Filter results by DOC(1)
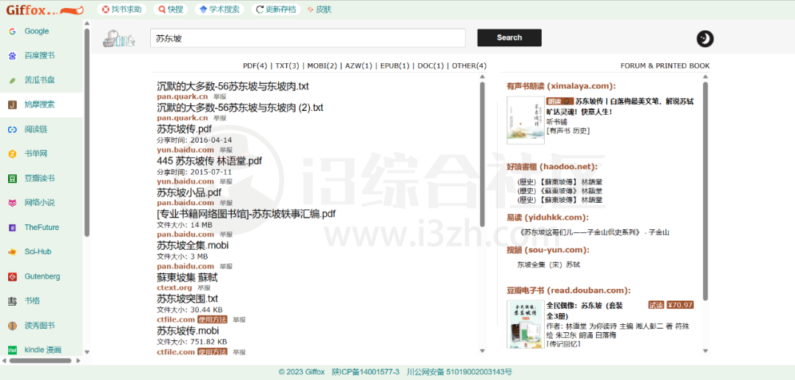 431,65
